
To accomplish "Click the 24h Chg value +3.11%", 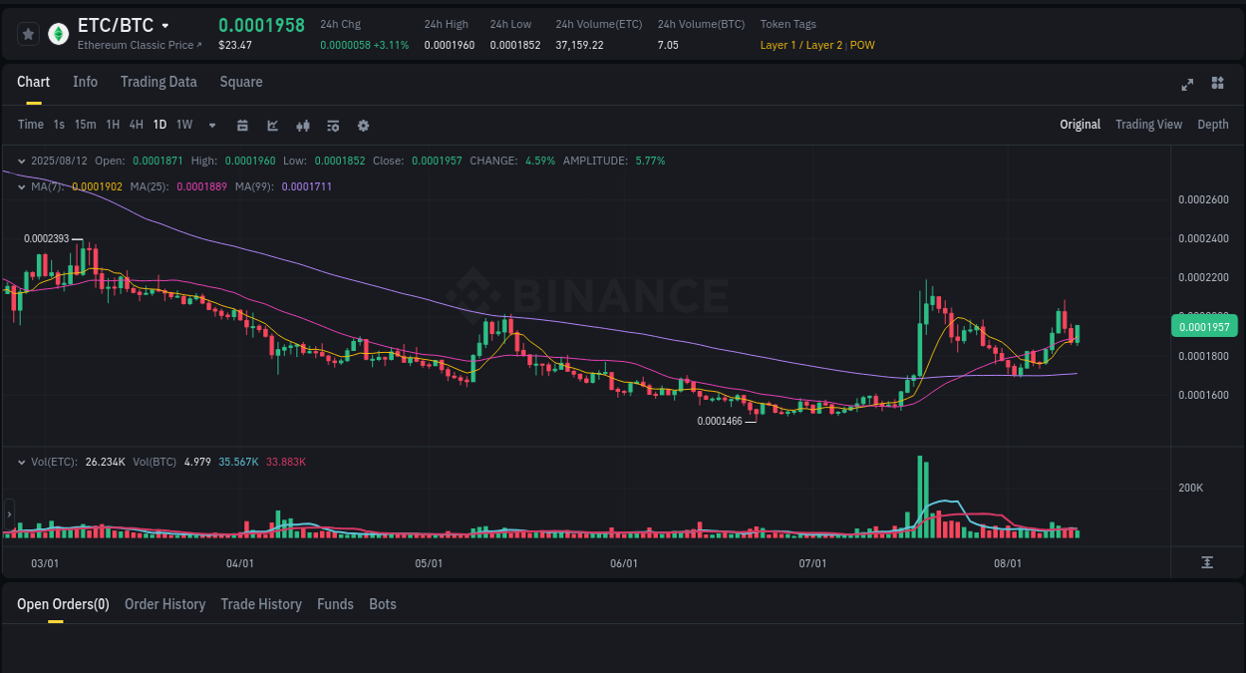I will pyautogui.click(x=392, y=45).
